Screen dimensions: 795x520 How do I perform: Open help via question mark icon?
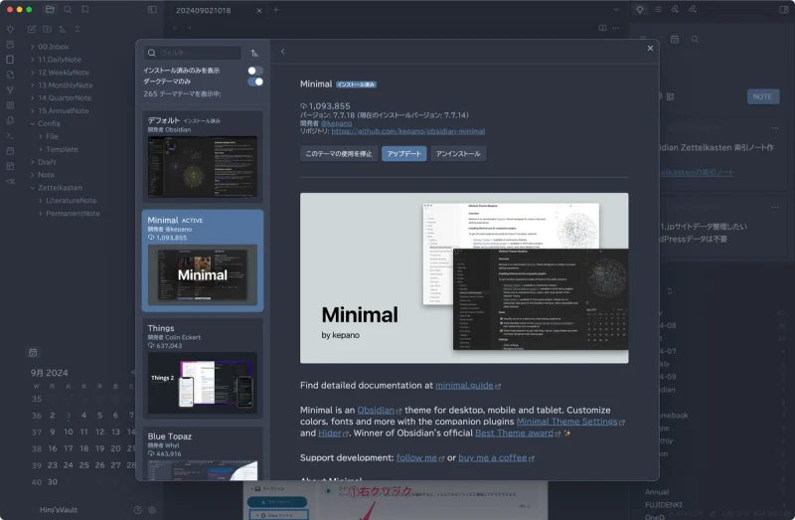pos(137,510)
